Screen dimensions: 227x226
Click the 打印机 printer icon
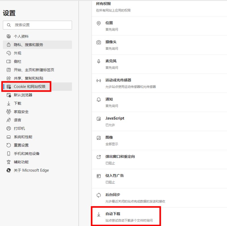point(9,129)
